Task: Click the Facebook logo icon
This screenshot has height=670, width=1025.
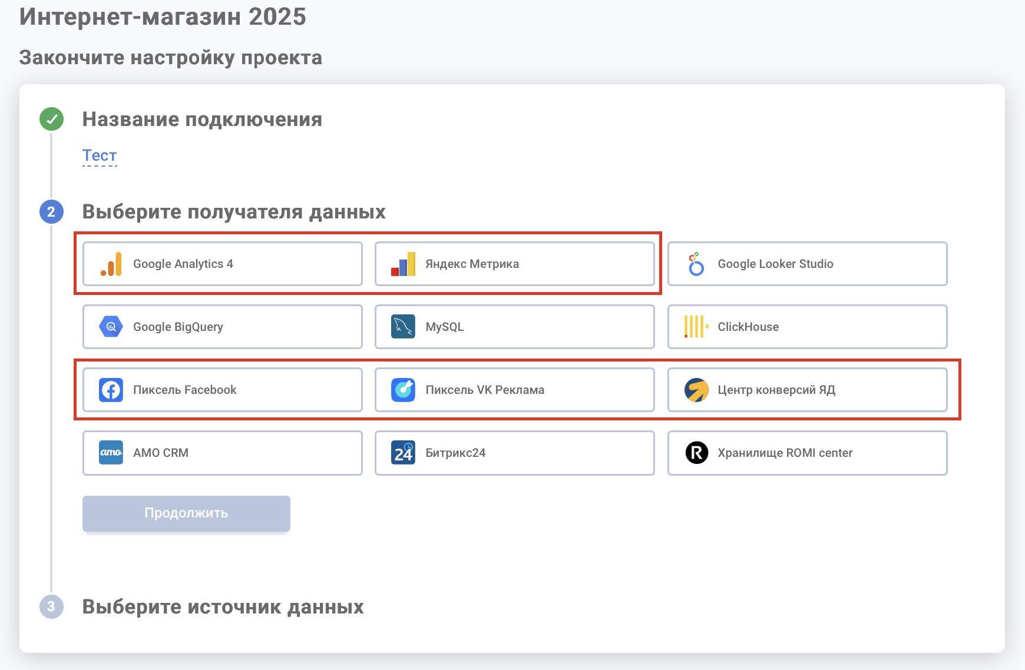Action: pyautogui.click(x=111, y=390)
